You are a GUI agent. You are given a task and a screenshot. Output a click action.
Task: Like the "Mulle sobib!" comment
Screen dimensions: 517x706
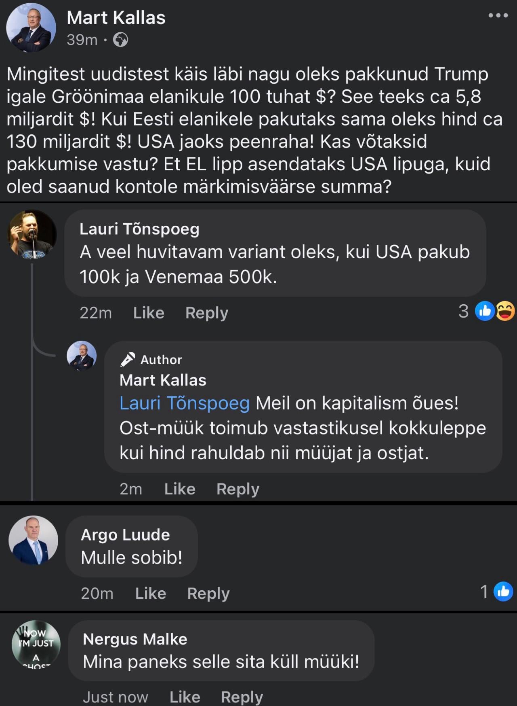pyautogui.click(x=150, y=593)
